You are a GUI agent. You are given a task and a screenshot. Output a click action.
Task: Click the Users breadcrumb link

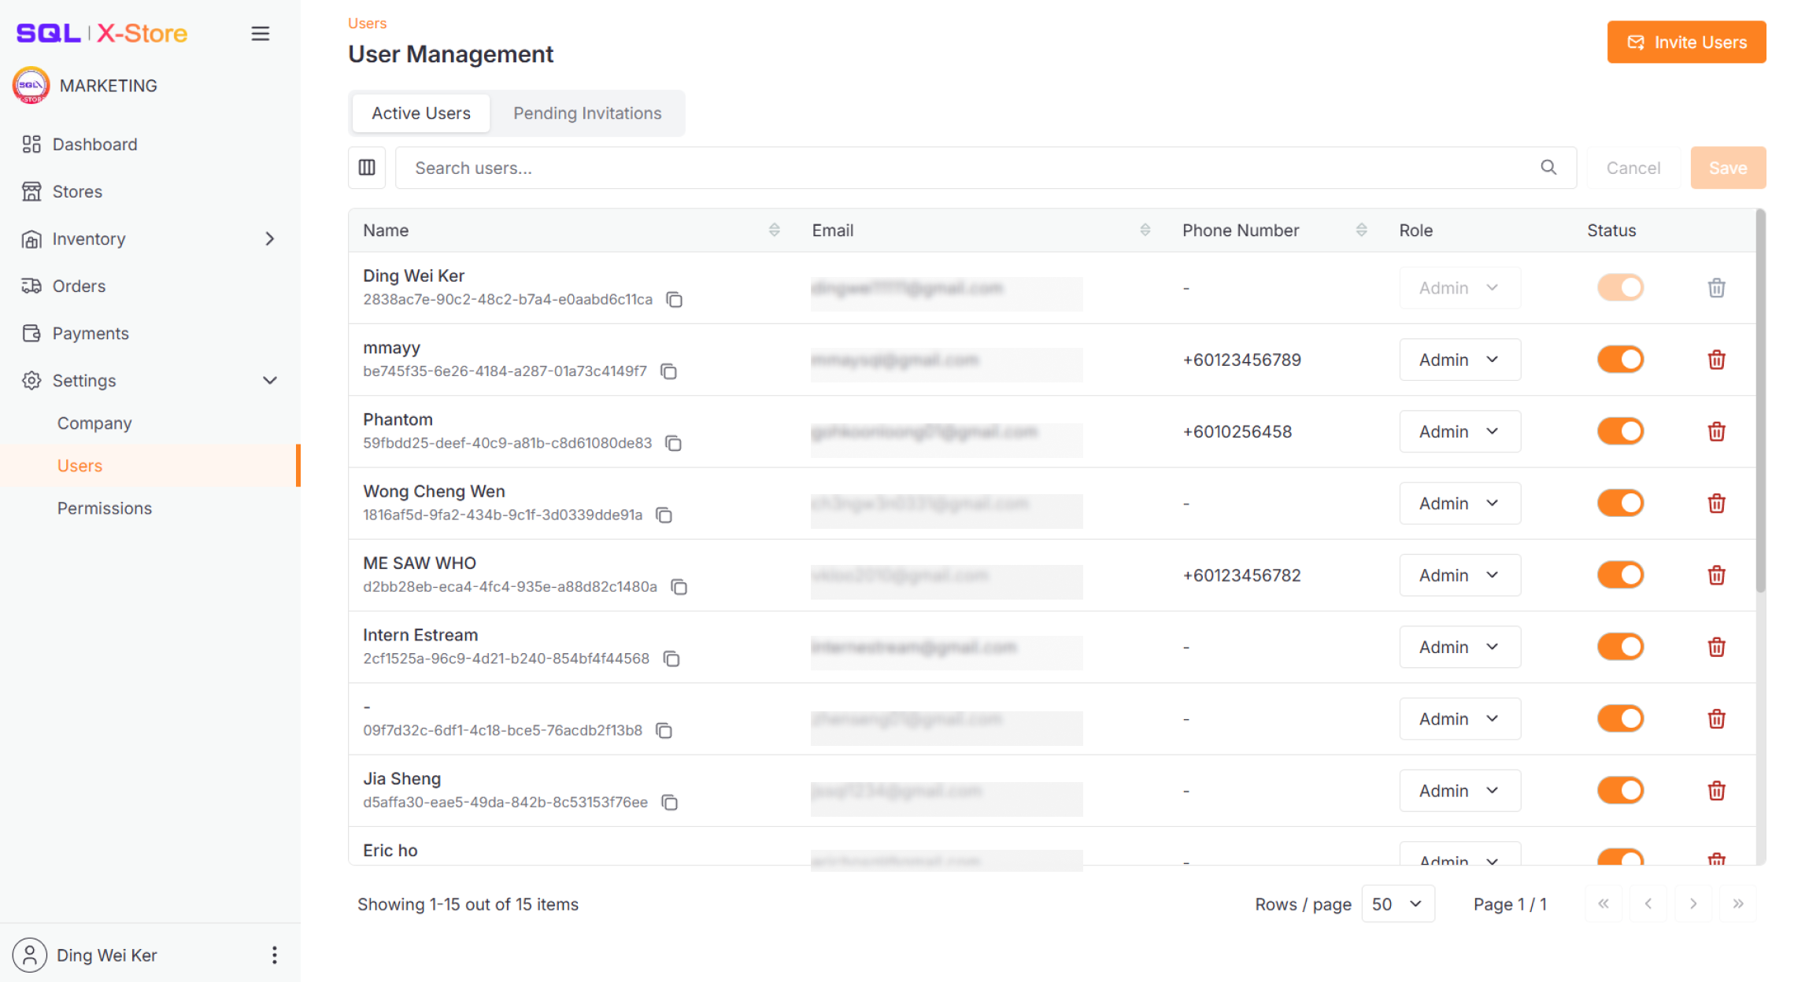367,23
